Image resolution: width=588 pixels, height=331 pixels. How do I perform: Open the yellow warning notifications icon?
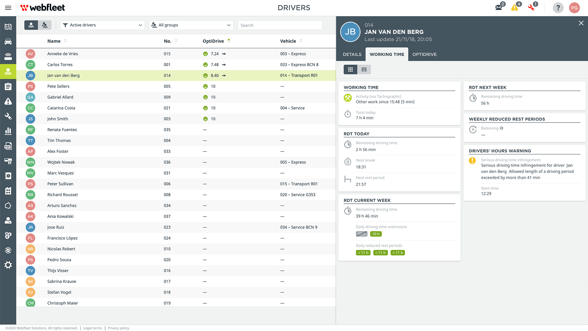[x=515, y=7]
